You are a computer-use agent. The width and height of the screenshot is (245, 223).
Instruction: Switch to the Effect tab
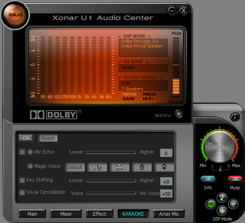pyautogui.click(x=99, y=214)
